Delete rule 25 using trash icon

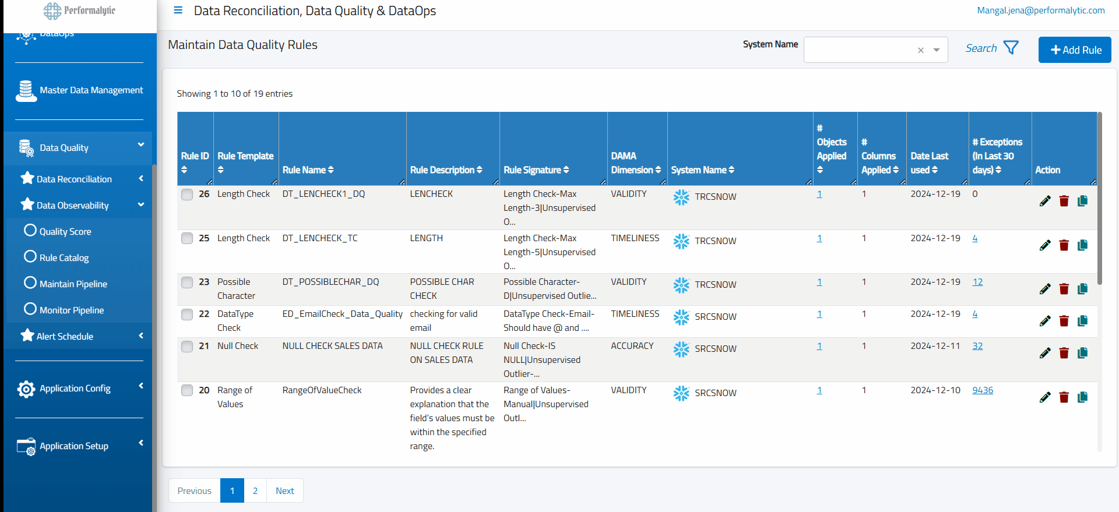[x=1064, y=245]
